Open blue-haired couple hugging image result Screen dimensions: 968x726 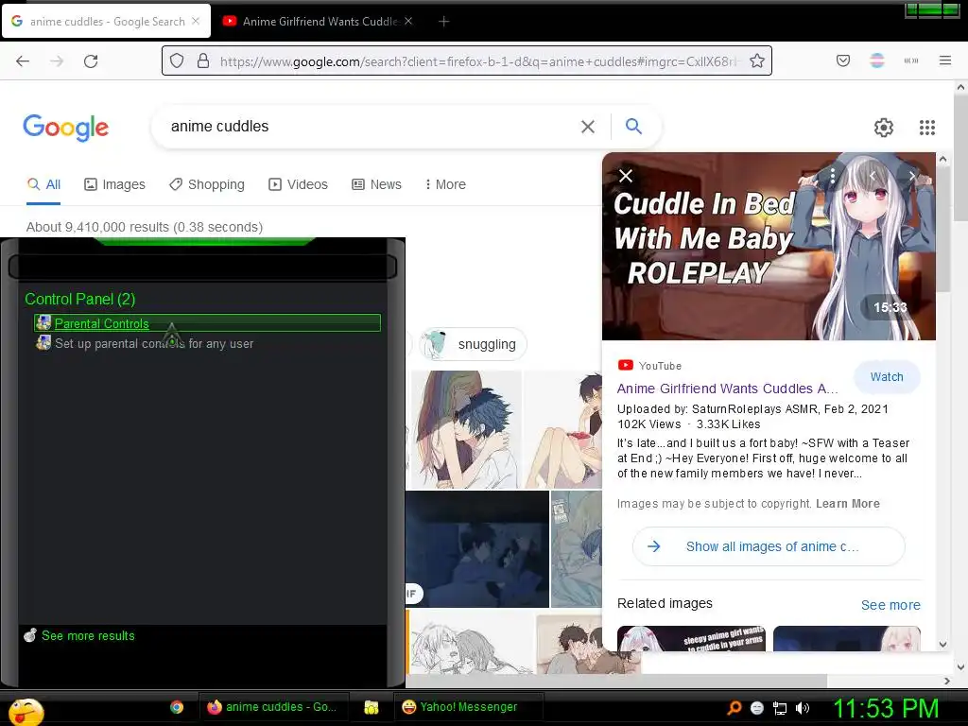[x=465, y=430]
